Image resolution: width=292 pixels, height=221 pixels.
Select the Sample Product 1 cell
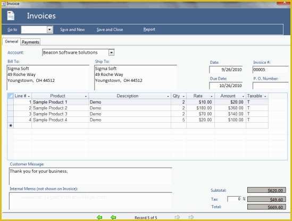60,102
